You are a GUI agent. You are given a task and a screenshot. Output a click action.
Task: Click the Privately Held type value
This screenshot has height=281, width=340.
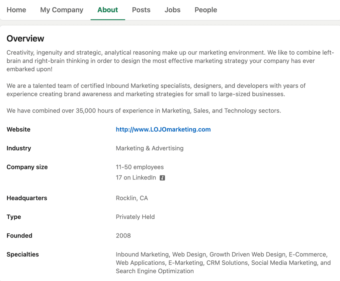coord(135,217)
